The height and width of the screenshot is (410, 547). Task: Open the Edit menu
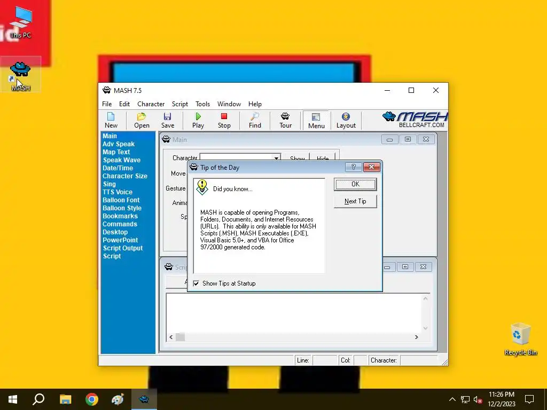point(124,104)
